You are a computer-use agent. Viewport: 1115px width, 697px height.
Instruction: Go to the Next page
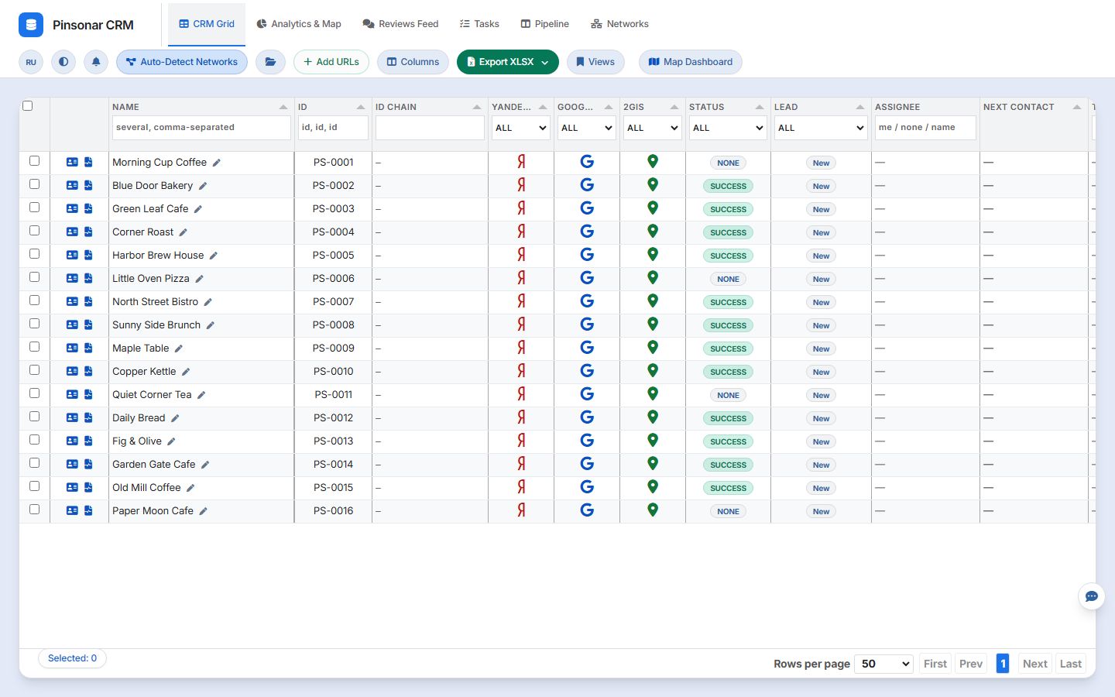pyautogui.click(x=1034, y=664)
